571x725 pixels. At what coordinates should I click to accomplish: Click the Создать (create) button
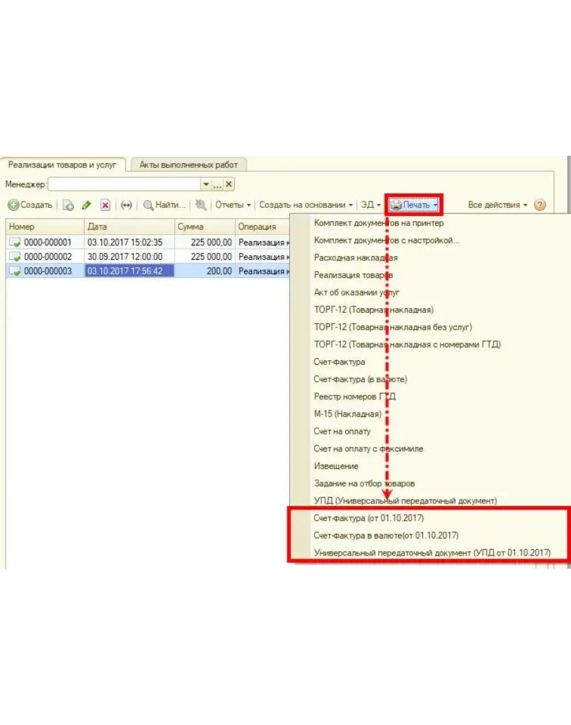[30, 205]
